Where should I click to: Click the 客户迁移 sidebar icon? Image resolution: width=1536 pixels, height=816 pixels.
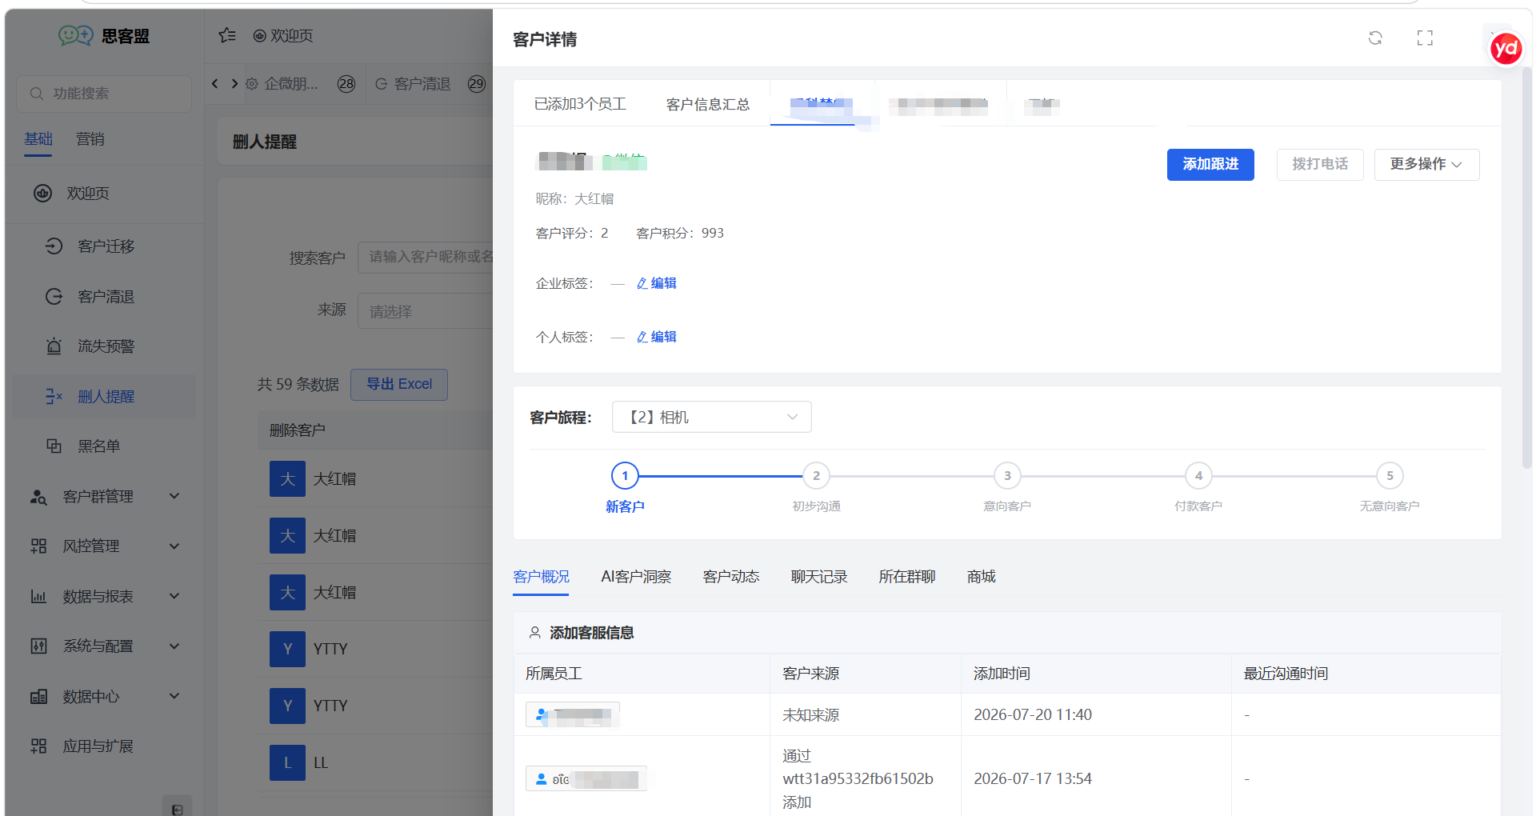(54, 246)
